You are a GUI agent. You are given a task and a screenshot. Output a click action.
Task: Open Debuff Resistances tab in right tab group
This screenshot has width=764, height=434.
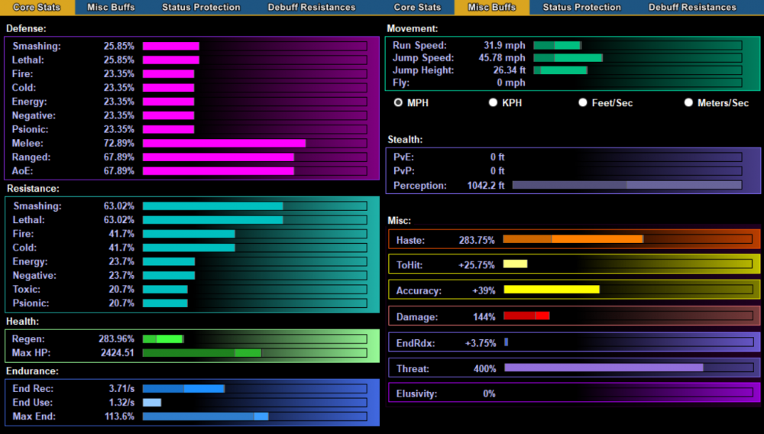692,7
